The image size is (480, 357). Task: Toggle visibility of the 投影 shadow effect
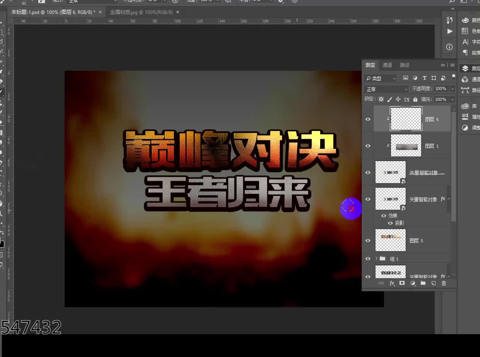coord(391,223)
